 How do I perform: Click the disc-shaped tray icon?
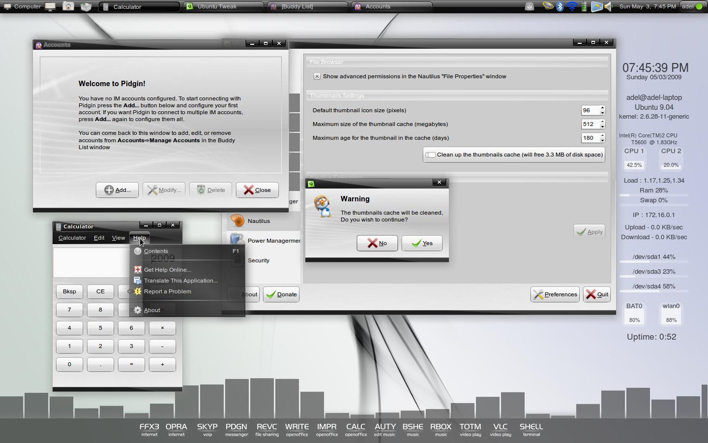[548, 6]
